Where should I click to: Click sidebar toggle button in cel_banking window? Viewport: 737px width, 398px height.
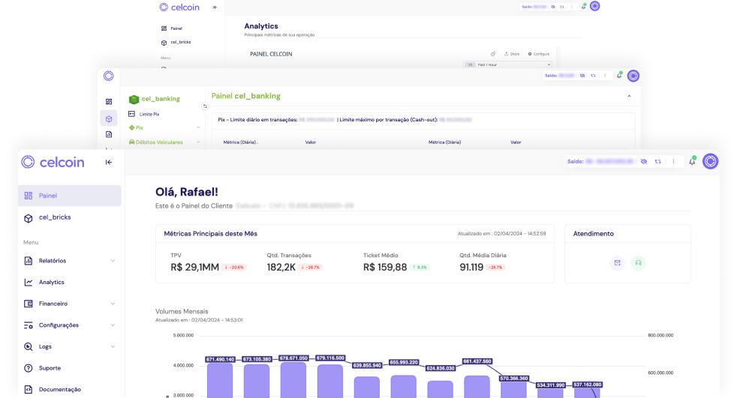coord(205,106)
